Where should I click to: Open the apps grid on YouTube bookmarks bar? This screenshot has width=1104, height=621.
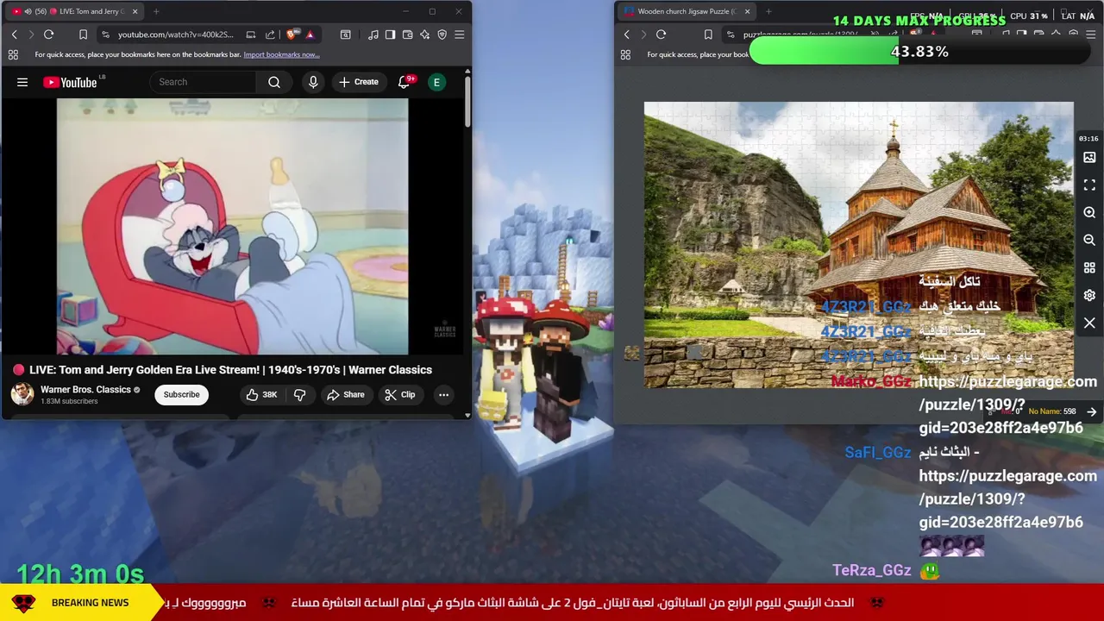point(13,54)
